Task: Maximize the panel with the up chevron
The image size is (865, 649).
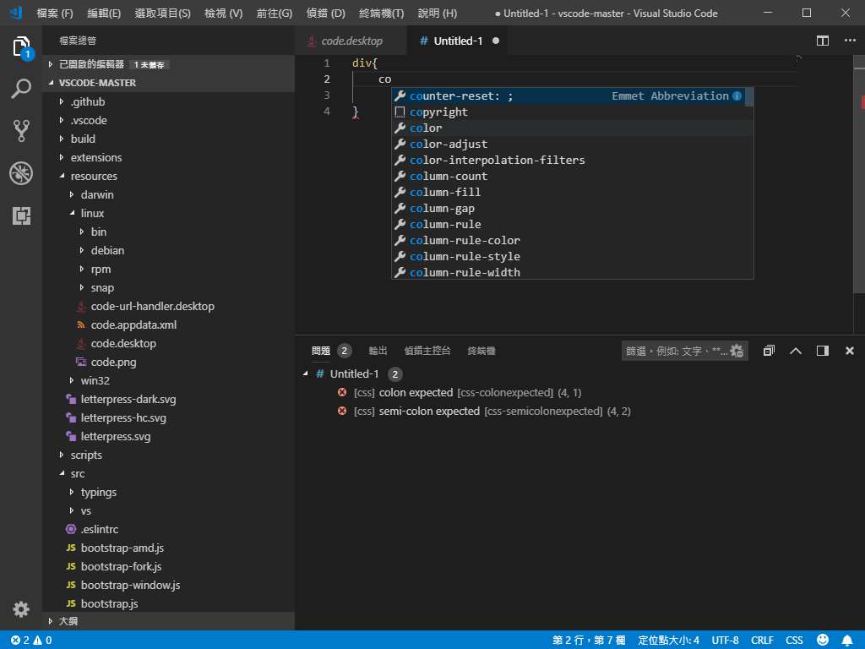Action: pos(795,351)
